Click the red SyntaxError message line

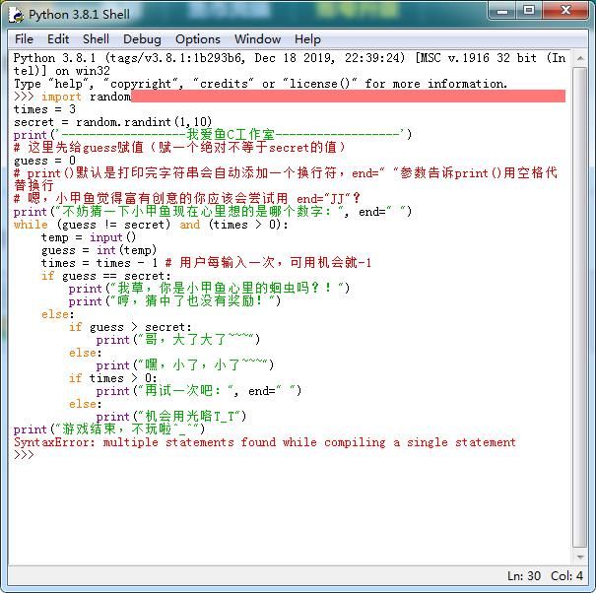264,442
